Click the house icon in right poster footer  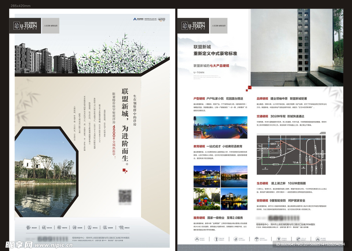(317, 239)
